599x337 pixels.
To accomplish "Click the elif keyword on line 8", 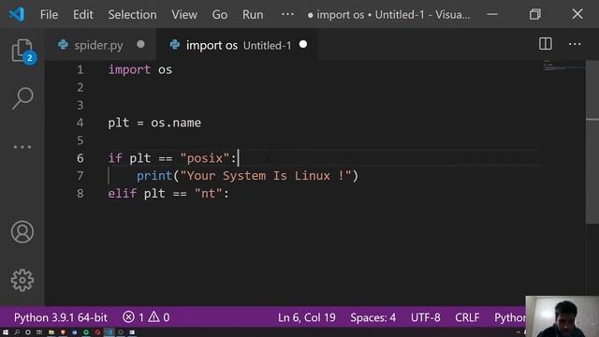I will (122, 194).
